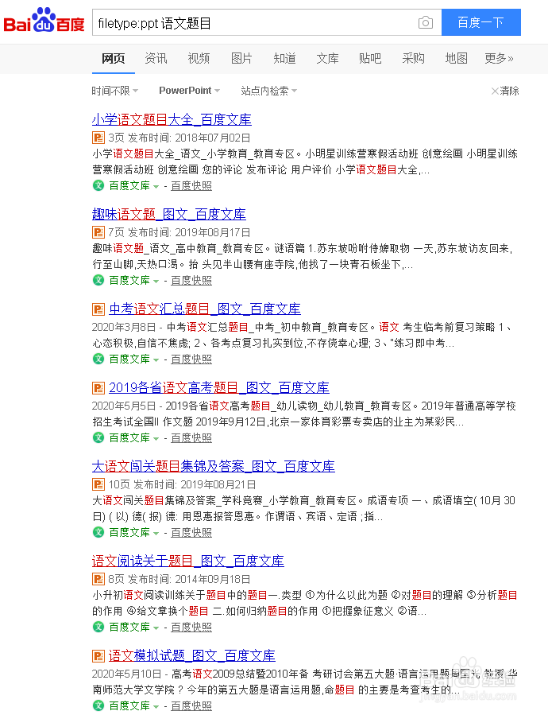Open image search camera icon
This screenshot has height=715, width=548.
click(x=426, y=22)
